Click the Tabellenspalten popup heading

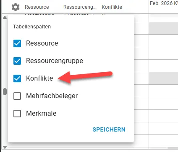coord(32,27)
